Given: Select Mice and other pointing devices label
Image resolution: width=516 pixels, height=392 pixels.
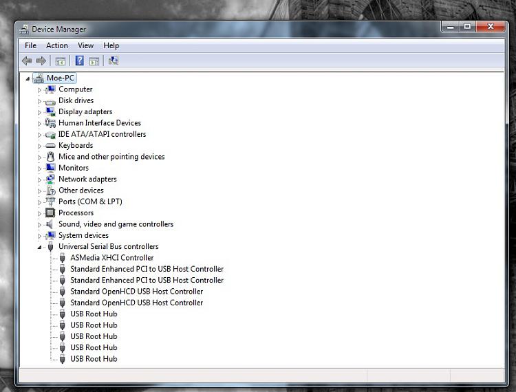Looking at the screenshot, I should pyautogui.click(x=111, y=157).
